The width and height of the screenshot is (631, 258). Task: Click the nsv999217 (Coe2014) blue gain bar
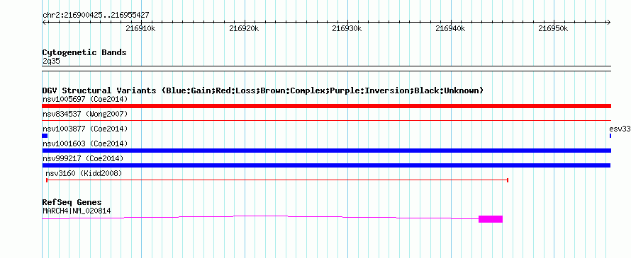[326, 165]
